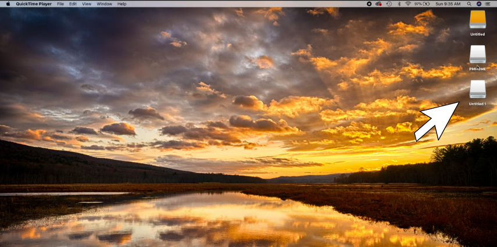Select the orange Untitled drive icon

point(478,20)
